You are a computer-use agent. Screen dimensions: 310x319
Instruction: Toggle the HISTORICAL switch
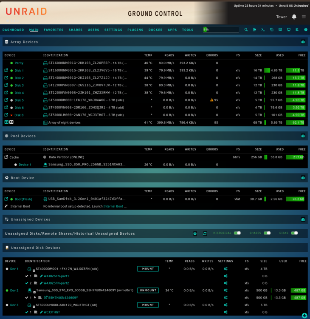tap(237, 233)
